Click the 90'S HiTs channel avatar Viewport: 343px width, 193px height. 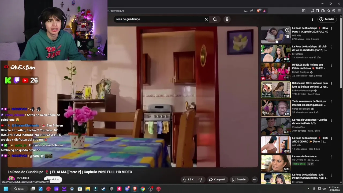coord(11,178)
